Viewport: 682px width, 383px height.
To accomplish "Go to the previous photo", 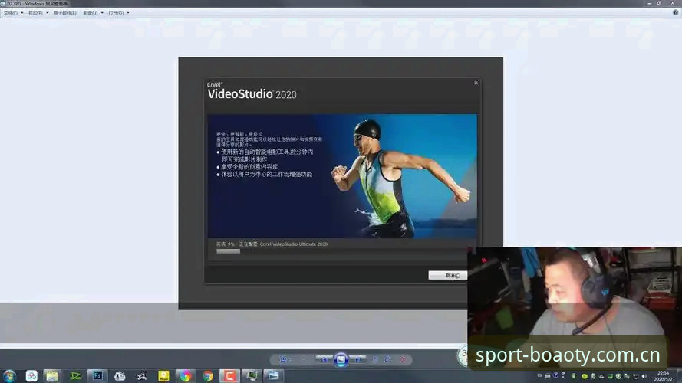I will pyautogui.click(x=324, y=359).
